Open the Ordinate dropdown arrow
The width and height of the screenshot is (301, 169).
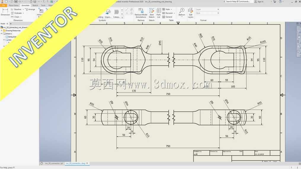pyautogui.click(x=23, y=13)
